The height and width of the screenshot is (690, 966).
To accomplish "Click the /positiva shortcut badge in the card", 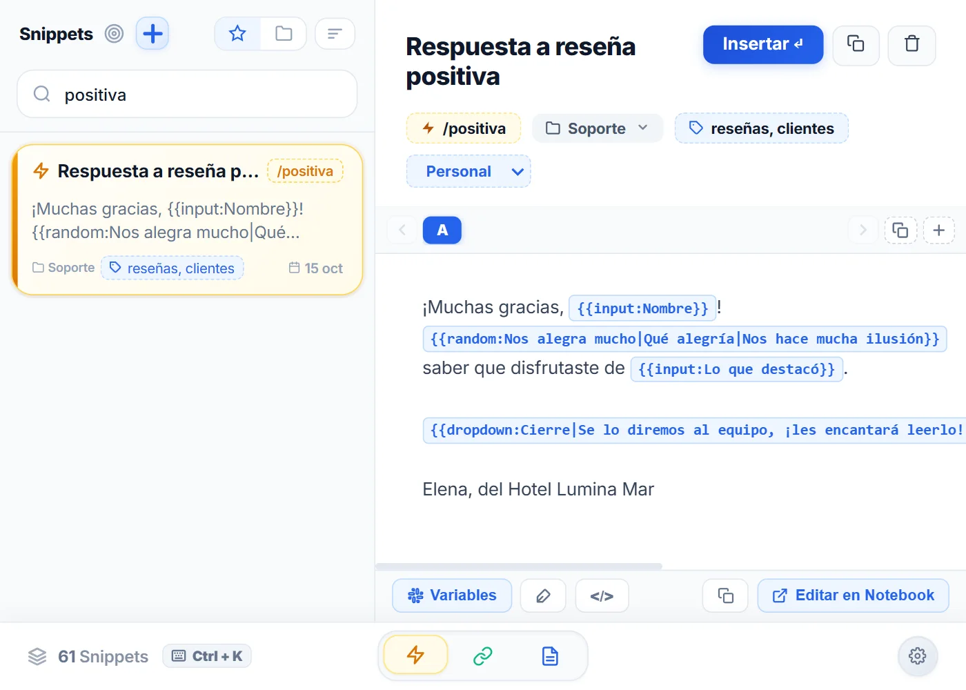I will pyautogui.click(x=305, y=171).
